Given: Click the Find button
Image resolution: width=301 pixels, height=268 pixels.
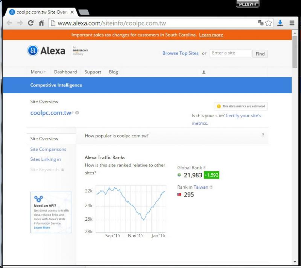Looking at the screenshot, I should [x=260, y=54].
